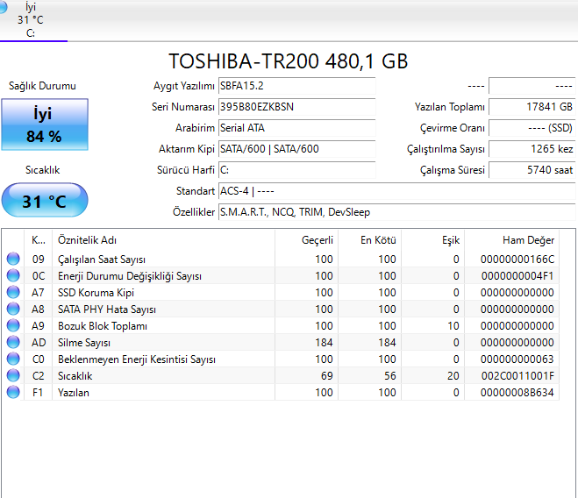Click the status orb in the C0 row
This screenshot has width=578, height=498.
[x=13, y=359]
